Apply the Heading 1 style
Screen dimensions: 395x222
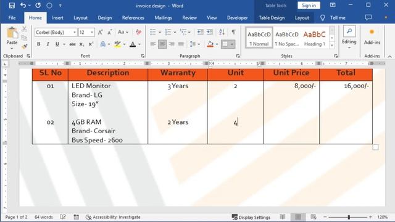coord(314,38)
